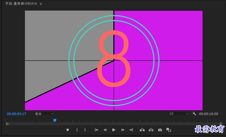Click the Add Marker button
Screen dimensions: 226x137
(68, 130)
